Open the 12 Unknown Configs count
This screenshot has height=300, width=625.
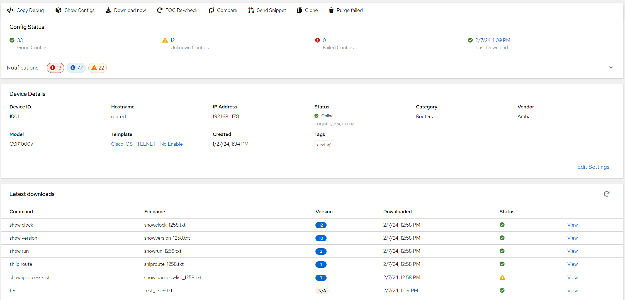pyautogui.click(x=172, y=40)
